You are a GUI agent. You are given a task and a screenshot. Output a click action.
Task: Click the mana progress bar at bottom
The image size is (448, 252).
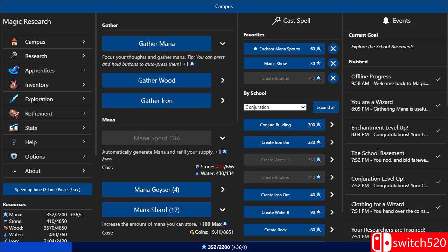[x=224, y=247]
